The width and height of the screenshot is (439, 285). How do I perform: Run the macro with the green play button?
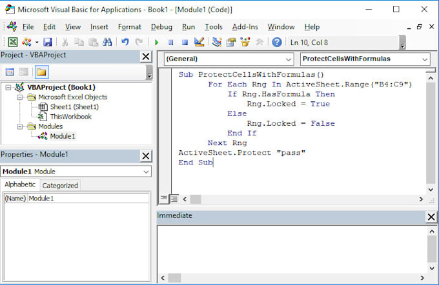tap(156, 43)
